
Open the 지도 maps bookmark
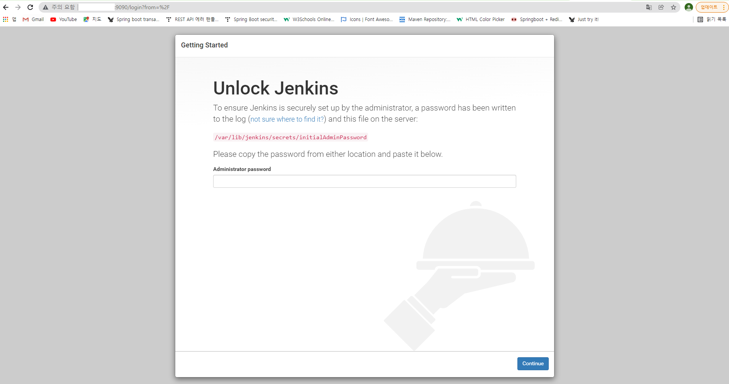pos(92,20)
